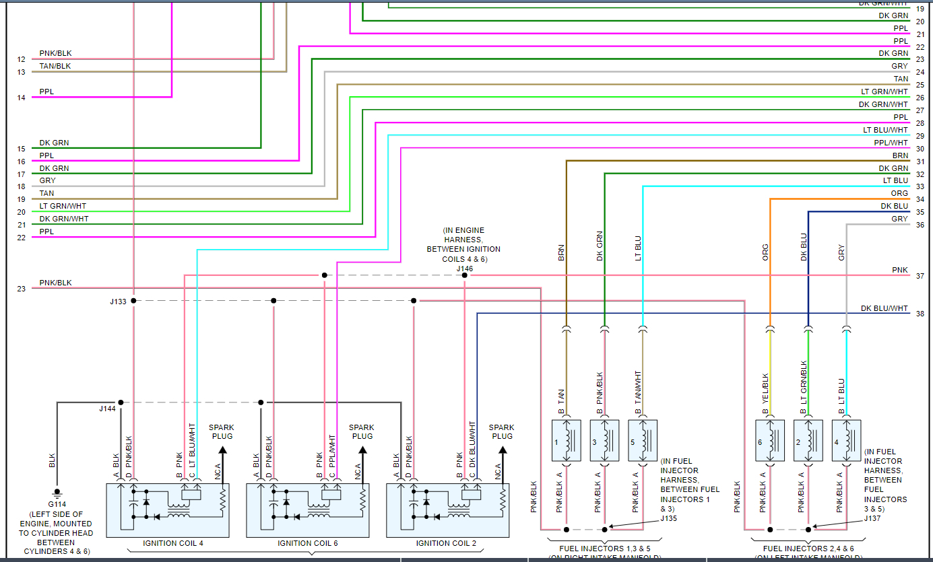Screen dimensions: 933x562
Task: Click the J146 splice label
Action: click(x=464, y=269)
